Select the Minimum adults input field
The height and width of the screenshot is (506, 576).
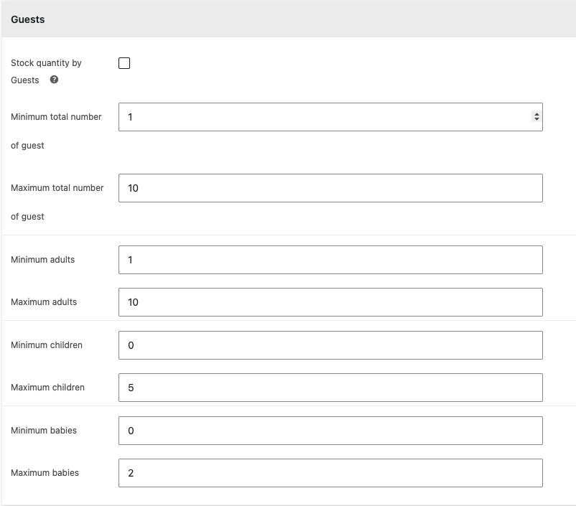pos(330,260)
